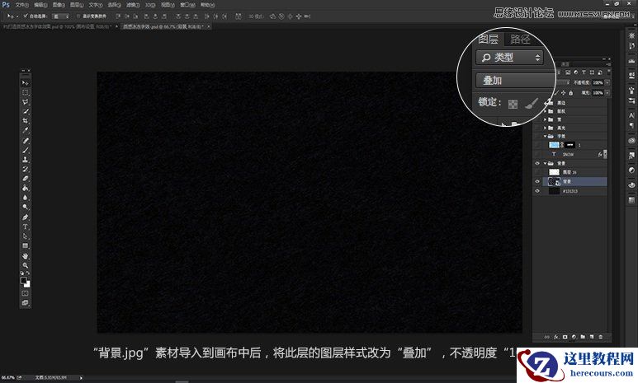This screenshot has height=383, width=638.
Task: Click the link layers icon
Action: click(x=547, y=337)
